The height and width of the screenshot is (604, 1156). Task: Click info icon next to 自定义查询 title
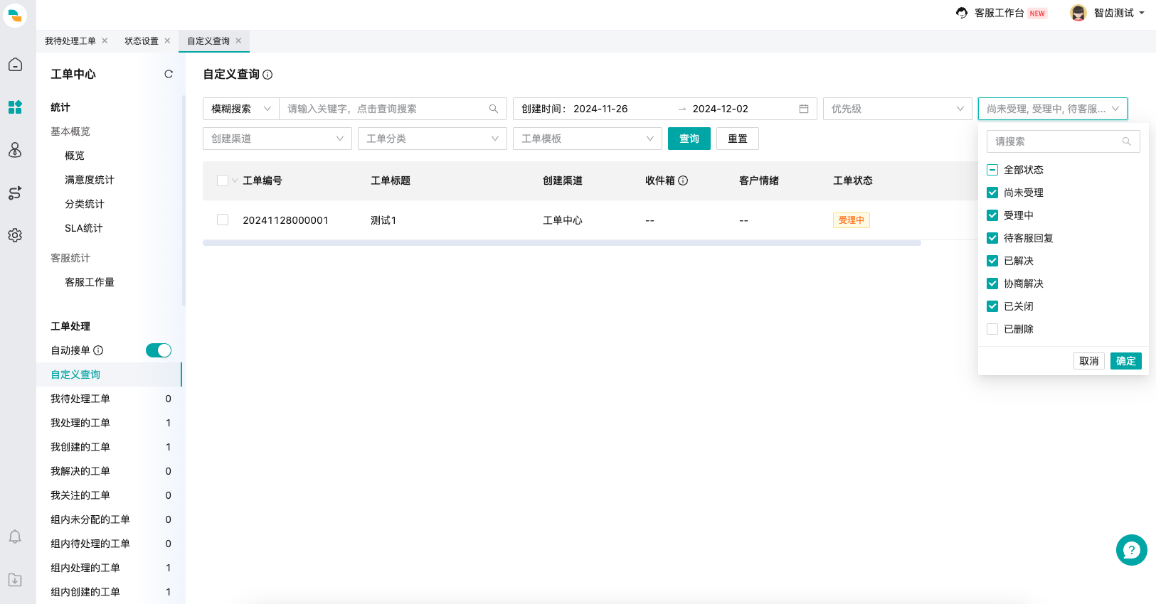(267, 75)
